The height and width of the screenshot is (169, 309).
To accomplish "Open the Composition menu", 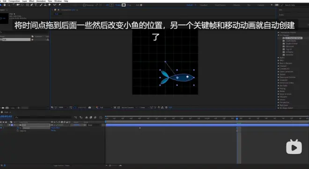I will coord(14,1).
